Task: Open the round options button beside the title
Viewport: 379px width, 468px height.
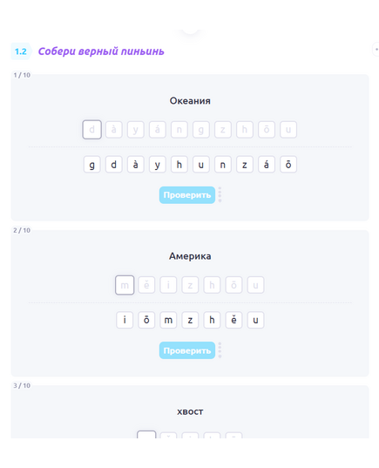Action: [x=376, y=50]
